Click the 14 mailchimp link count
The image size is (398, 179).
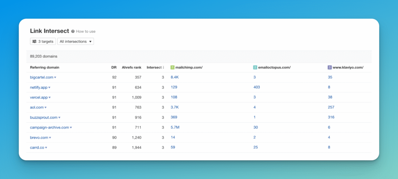[173, 137]
